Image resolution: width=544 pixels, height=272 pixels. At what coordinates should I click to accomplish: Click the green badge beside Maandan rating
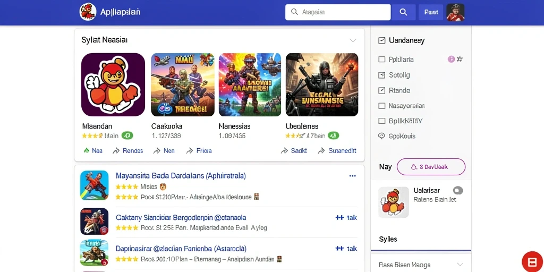(x=127, y=135)
